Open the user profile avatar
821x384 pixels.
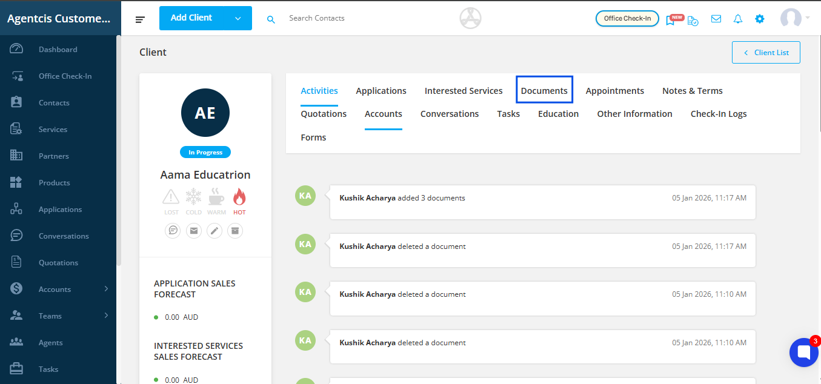point(791,18)
